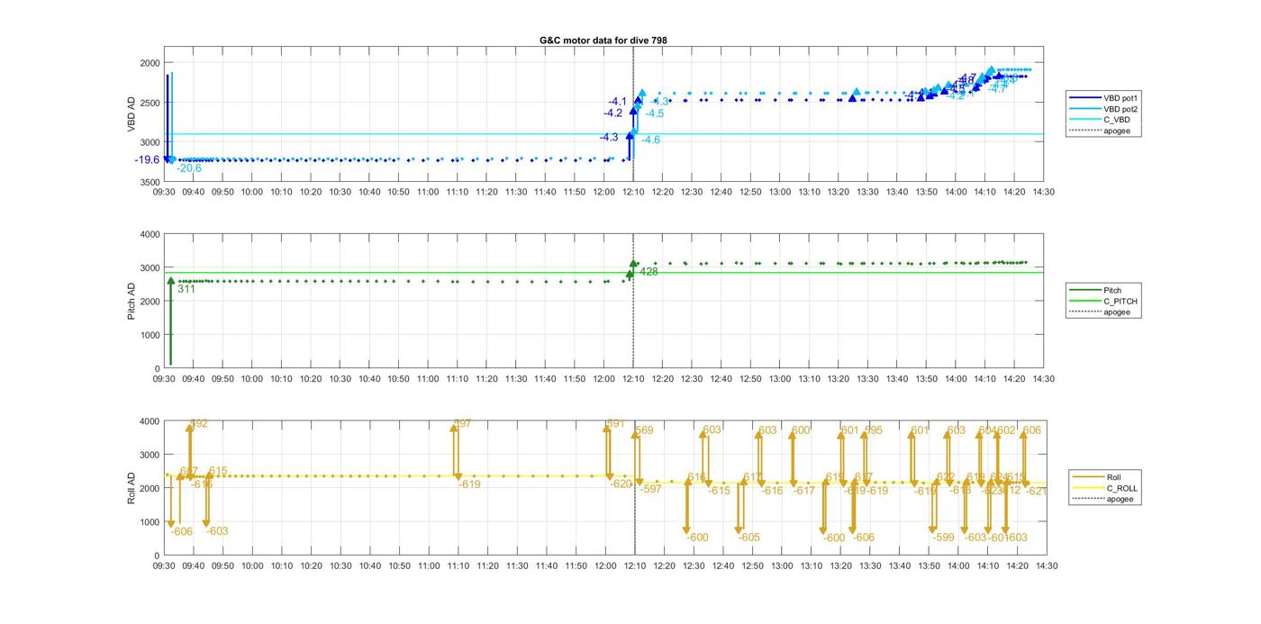
Task: Click the "14:30" tick under the Roll plot
Action: (1046, 566)
